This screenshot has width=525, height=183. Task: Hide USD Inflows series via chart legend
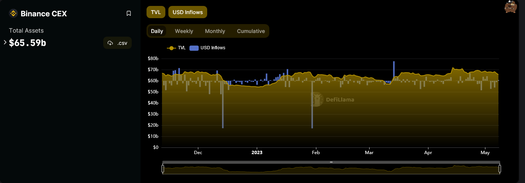tap(208, 48)
